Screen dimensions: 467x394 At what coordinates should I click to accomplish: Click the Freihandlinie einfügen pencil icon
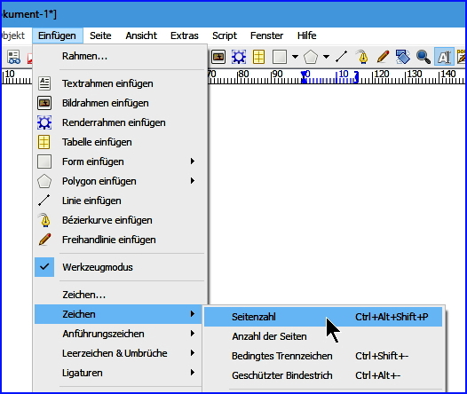[x=44, y=240]
